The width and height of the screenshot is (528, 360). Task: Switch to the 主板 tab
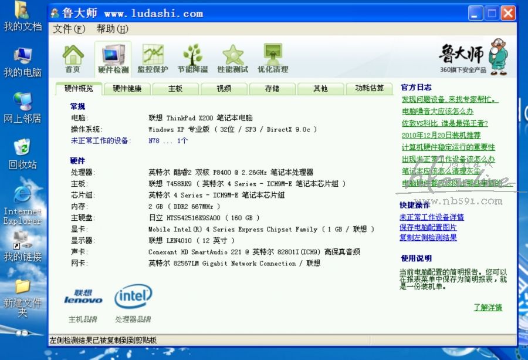175,89
